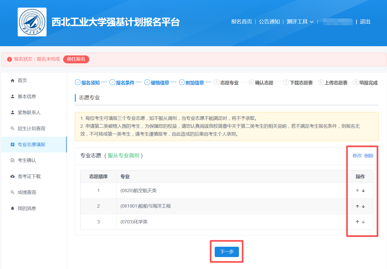Move Chemistry choice up one position

(357, 222)
